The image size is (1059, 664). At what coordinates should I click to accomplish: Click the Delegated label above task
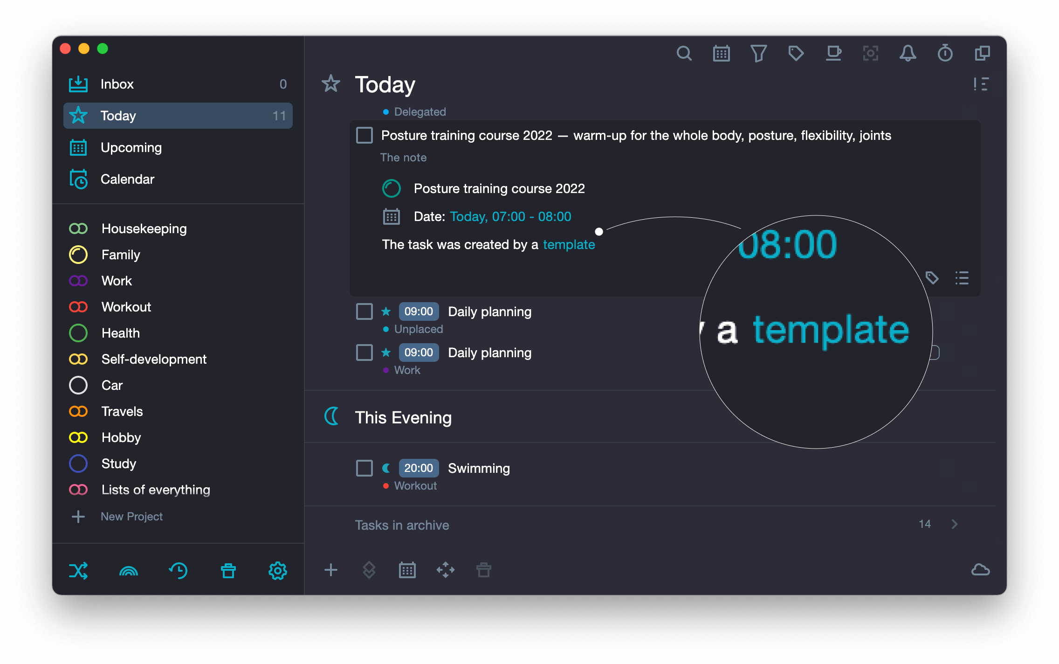pos(420,112)
